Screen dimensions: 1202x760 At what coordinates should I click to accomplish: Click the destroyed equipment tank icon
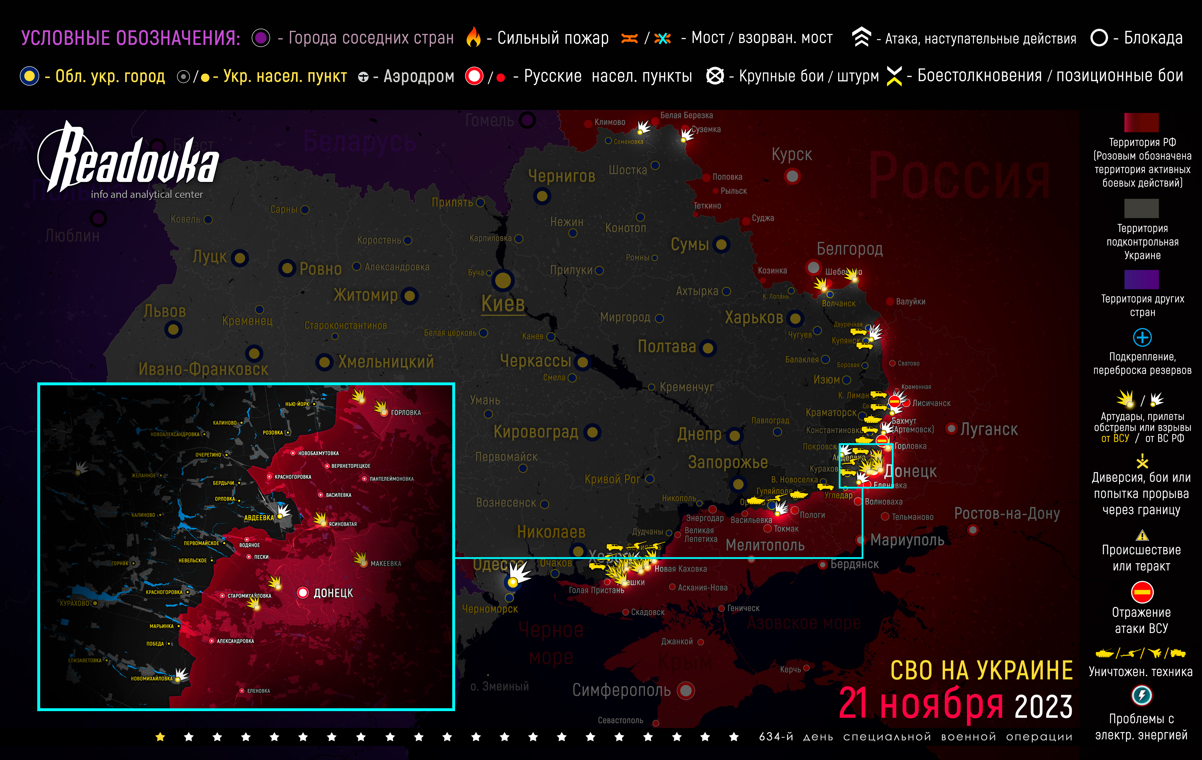coord(1105,653)
